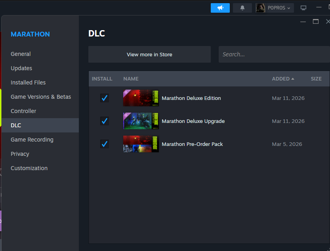Sort DLC list by Name column
Image resolution: width=330 pixels, height=251 pixels.
131,79
